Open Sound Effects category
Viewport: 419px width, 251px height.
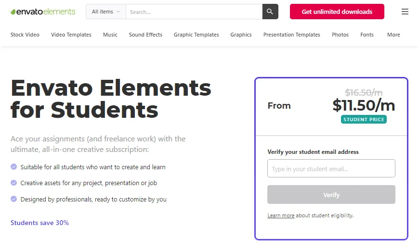point(145,35)
